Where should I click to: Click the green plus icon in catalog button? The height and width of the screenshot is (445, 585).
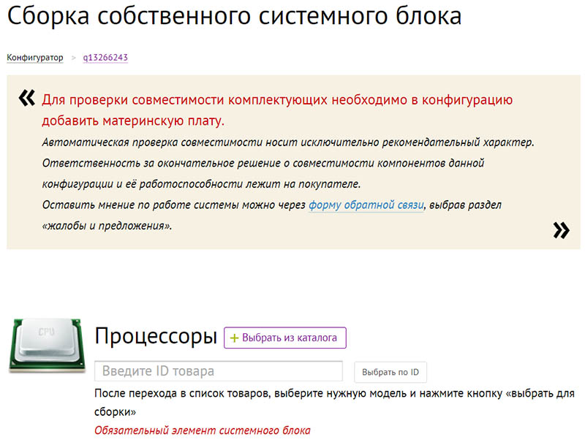click(x=234, y=338)
